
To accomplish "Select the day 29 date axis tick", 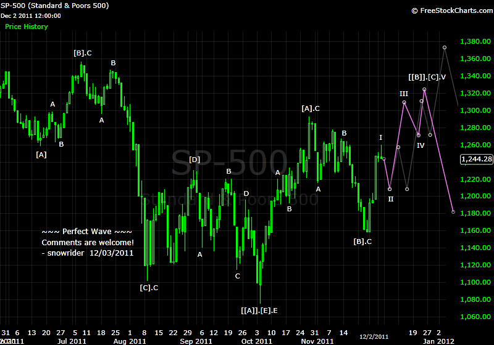I will click(188, 333).
